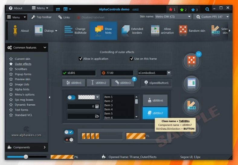Viewport: 238px width, 165px height.
Task: Click star icon next to Alpha hints
Action: tap(11, 89)
